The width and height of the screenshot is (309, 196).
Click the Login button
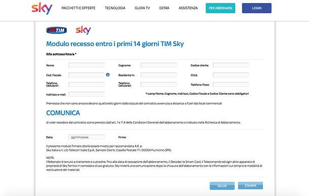click(257, 8)
